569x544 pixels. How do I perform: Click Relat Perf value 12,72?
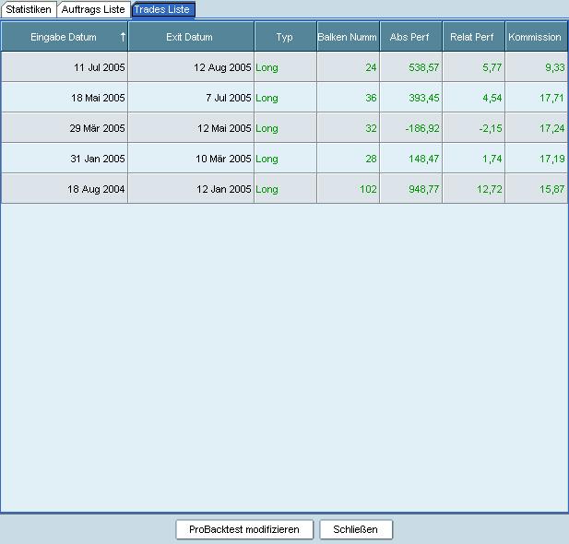[x=489, y=189]
